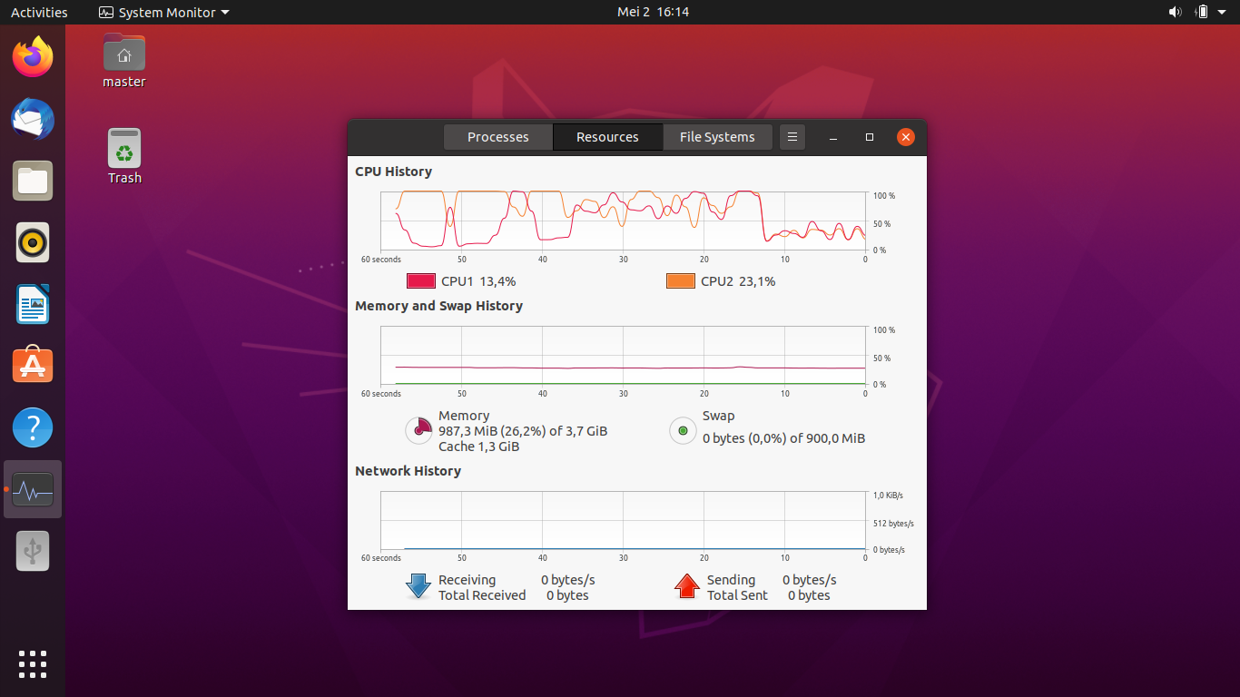Click the Receiving blue arrow icon
The width and height of the screenshot is (1240, 697).
[418, 585]
